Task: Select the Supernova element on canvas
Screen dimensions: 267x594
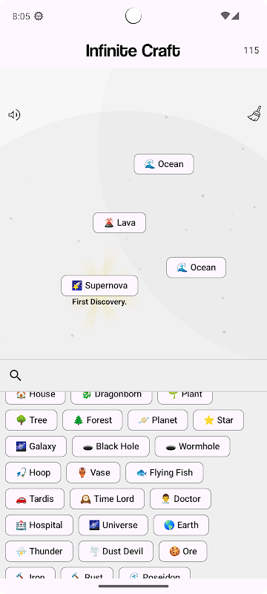Action: [x=99, y=286]
